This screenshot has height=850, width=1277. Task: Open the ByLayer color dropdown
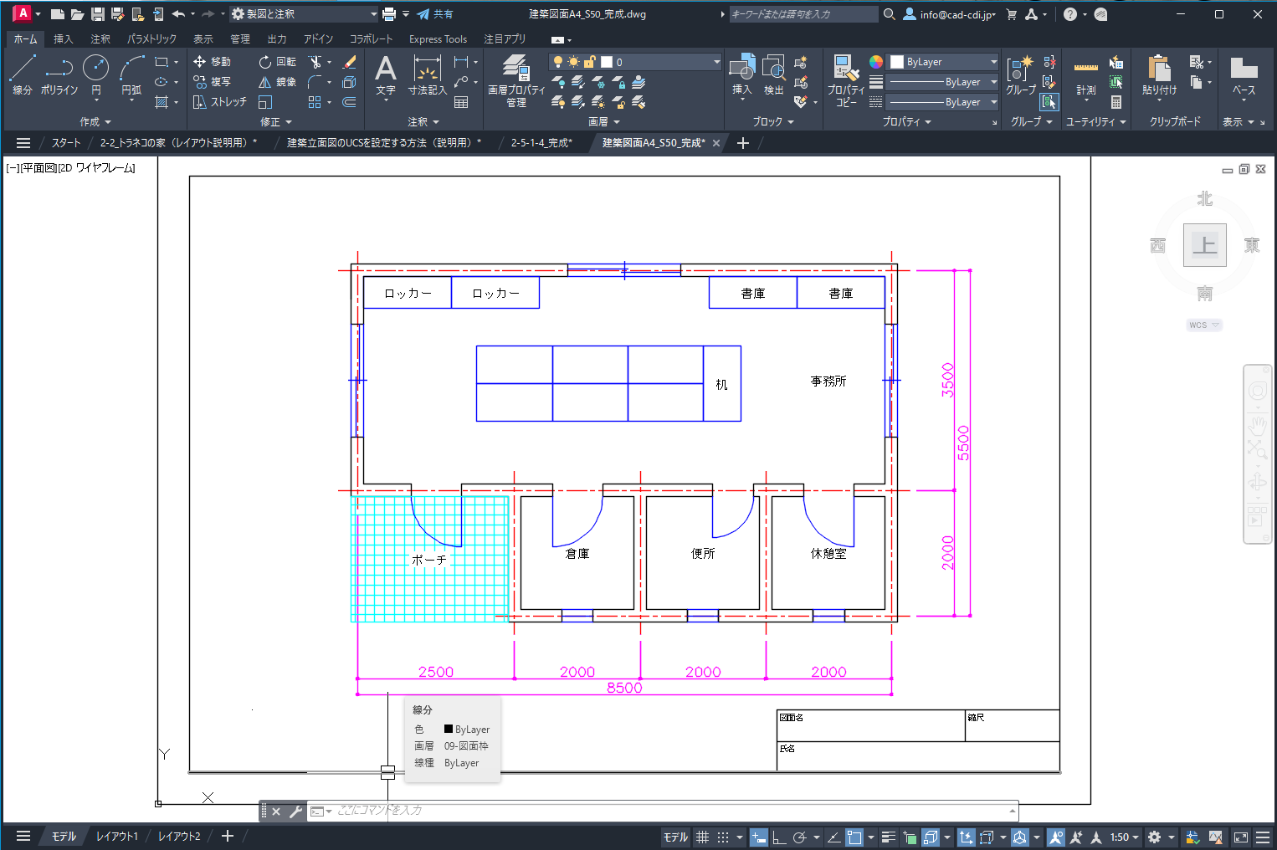pyautogui.click(x=944, y=62)
